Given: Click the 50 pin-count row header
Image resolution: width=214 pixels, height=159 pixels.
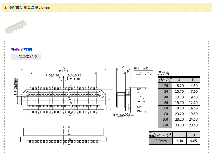Looking at the screenshot, I should click(x=166, y=103).
